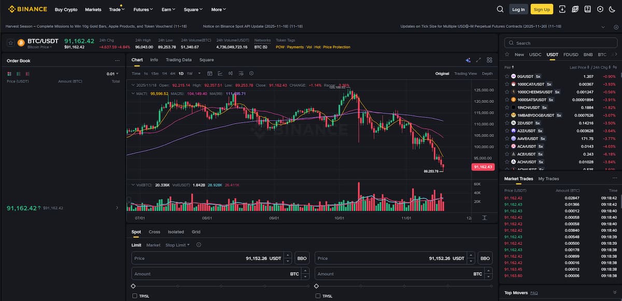Select the 4H chart interval

point(173,73)
